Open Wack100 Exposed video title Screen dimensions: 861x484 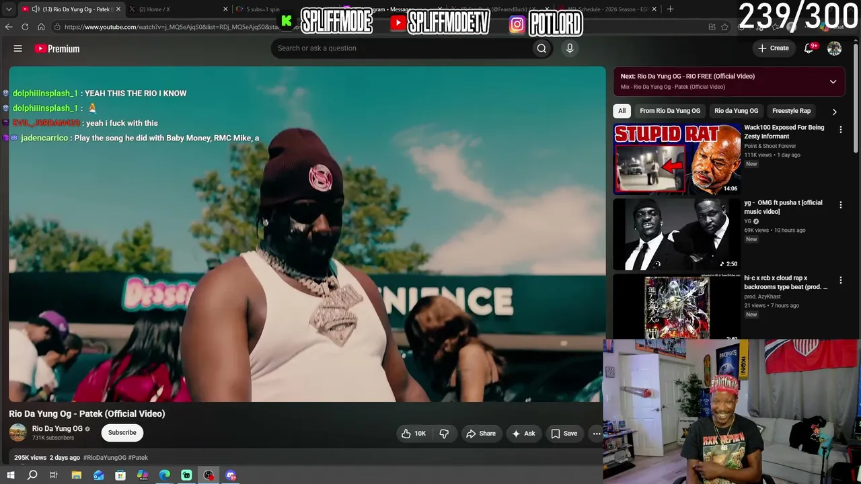(x=784, y=132)
